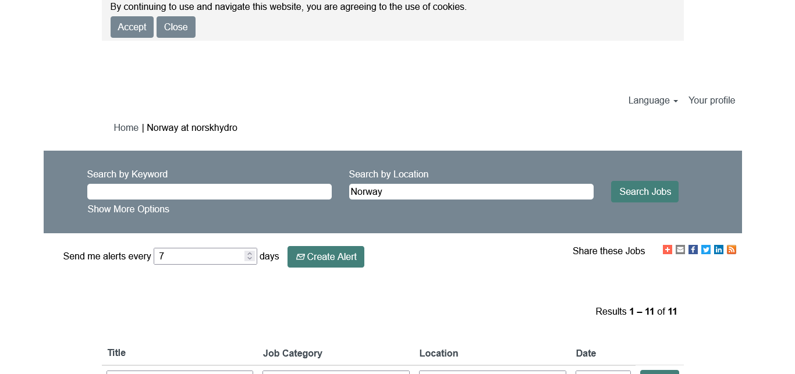Go to the Home breadcrumb link
Screen dimensions: 795x374
[x=126, y=128]
